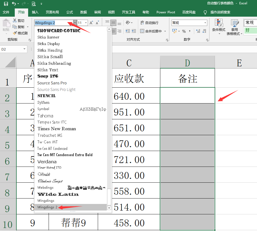Choose Verdana font from list
The width and height of the screenshot is (257, 231).
click(x=71, y=162)
